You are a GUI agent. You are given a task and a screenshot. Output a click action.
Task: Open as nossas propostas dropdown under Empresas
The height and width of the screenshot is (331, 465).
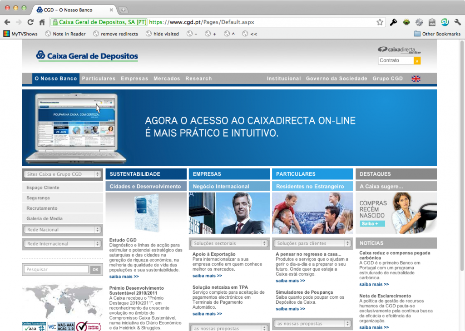click(229, 328)
